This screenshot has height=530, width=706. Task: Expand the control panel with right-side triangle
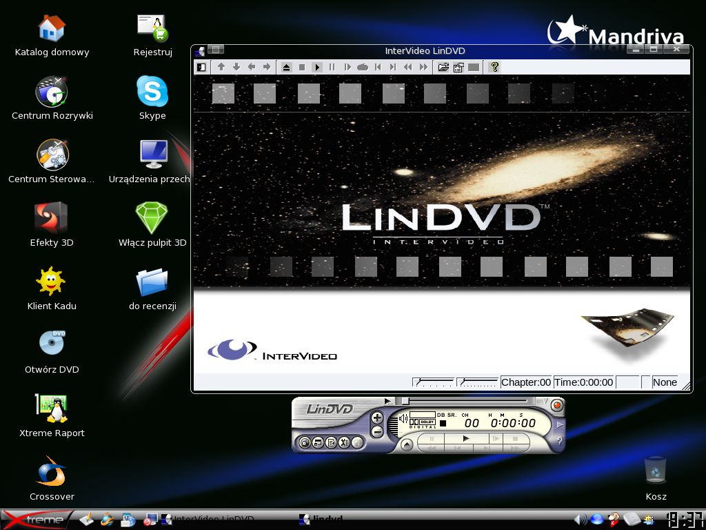(x=560, y=425)
